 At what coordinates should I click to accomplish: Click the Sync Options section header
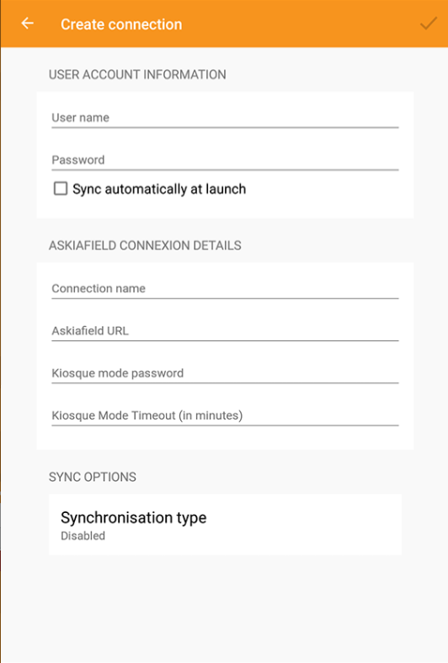tap(93, 477)
